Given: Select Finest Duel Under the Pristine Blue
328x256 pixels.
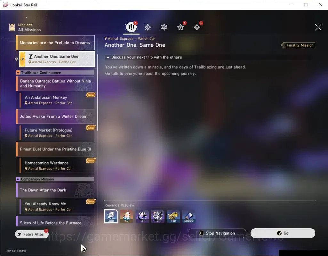Looking at the screenshot, I should (x=55, y=149).
